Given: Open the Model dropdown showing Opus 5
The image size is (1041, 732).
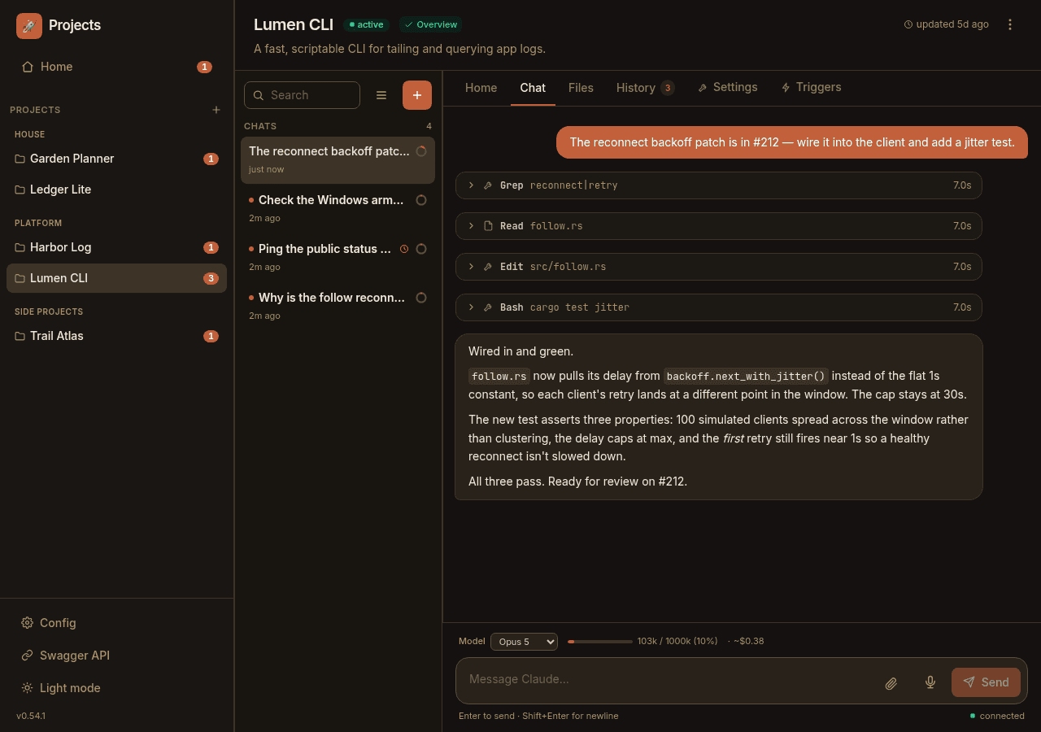Looking at the screenshot, I should click(524, 642).
